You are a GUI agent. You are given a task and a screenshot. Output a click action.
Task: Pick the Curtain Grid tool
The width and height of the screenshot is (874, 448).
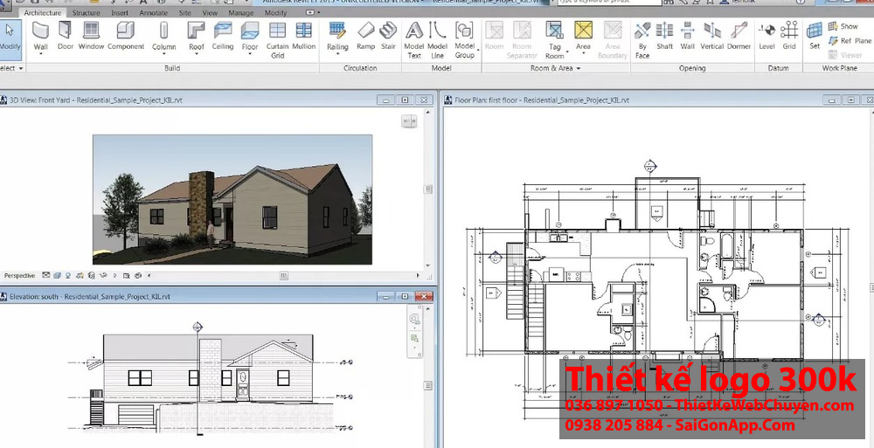(277, 39)
